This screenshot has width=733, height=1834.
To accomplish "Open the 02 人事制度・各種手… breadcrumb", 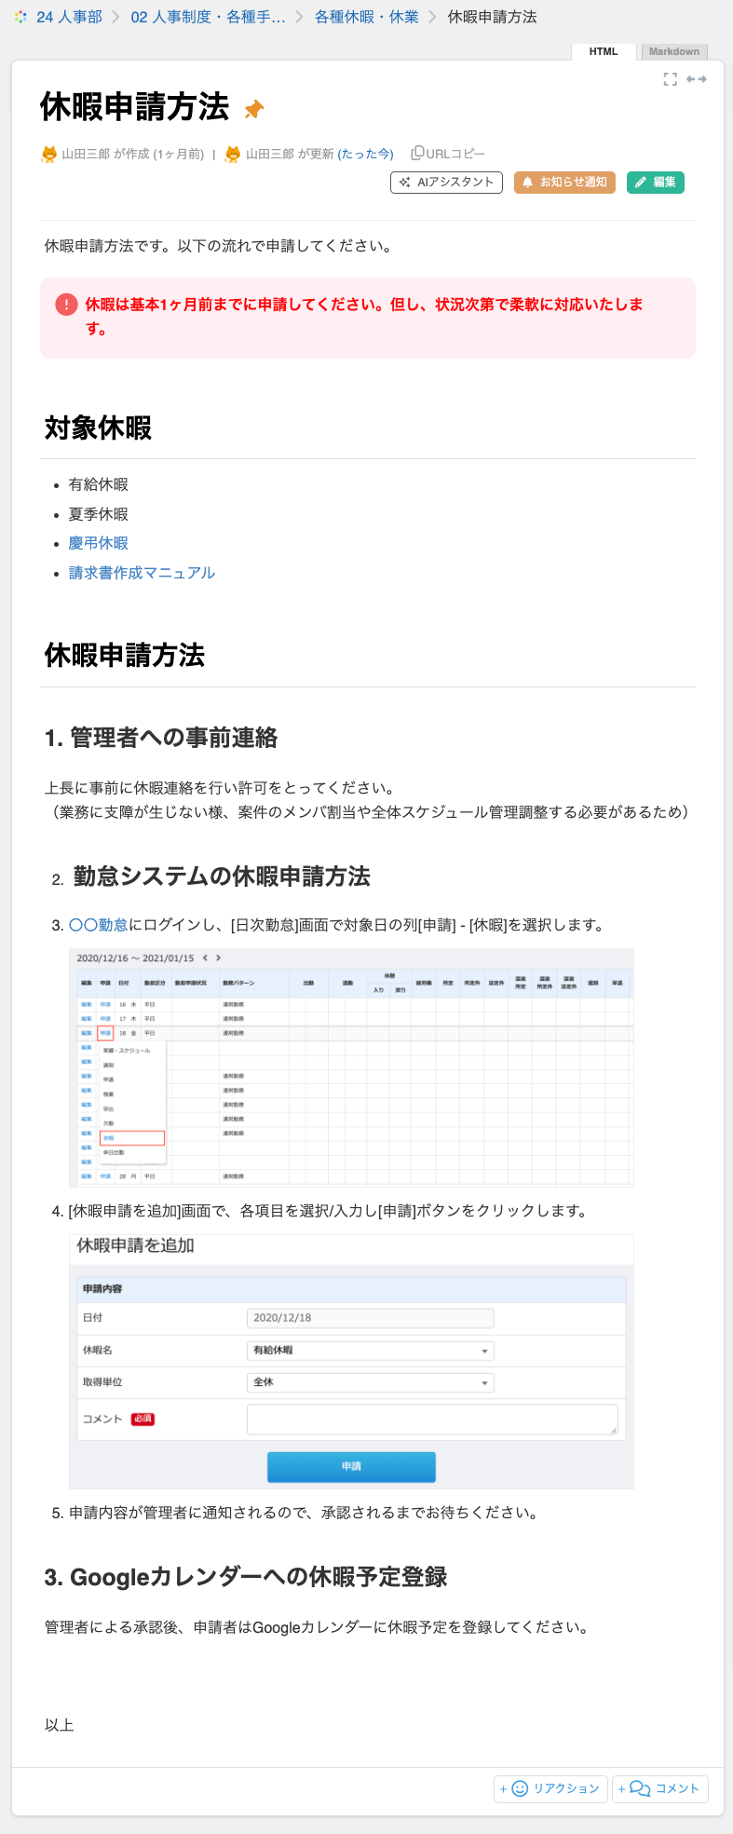I will click(x=208, y=17).
